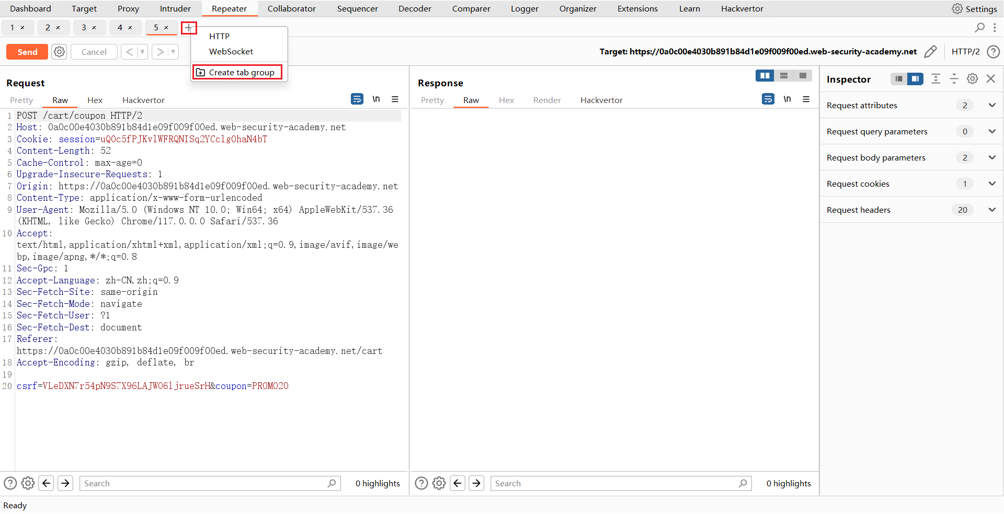Switch to the Proxy tab
The image size is (1004, 514).
[x=128, y=9]
